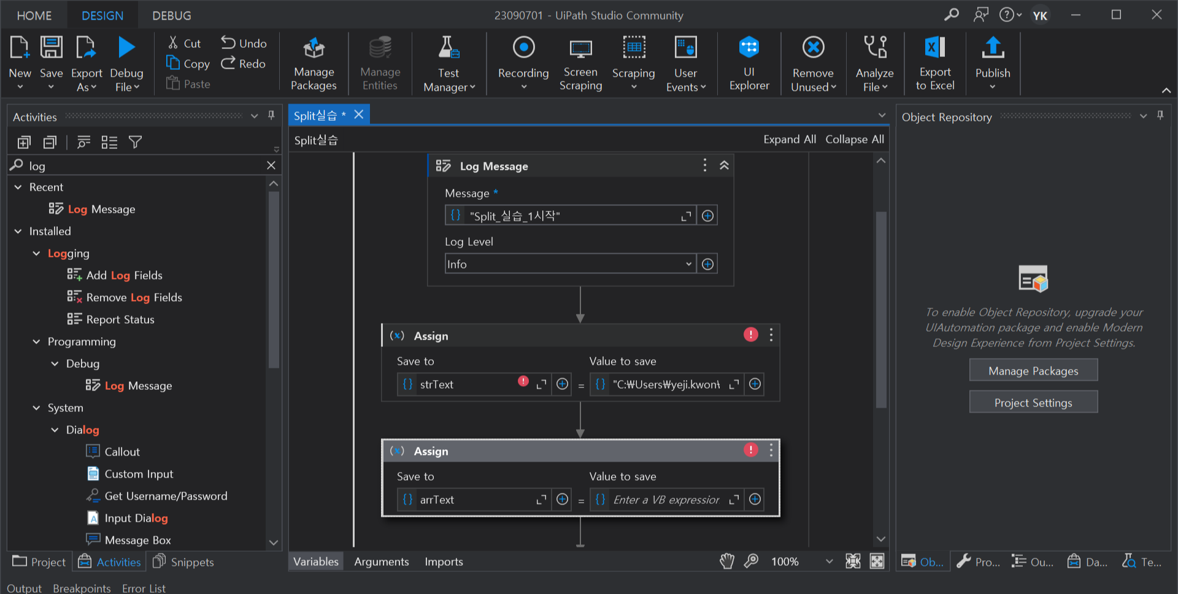
Task: Collapse the Dialog tree node
Action: pyautogui.click(x=55, y=430)
